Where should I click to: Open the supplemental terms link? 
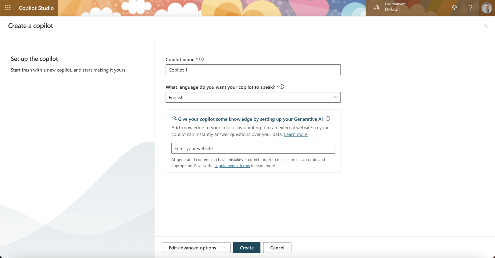232,166
